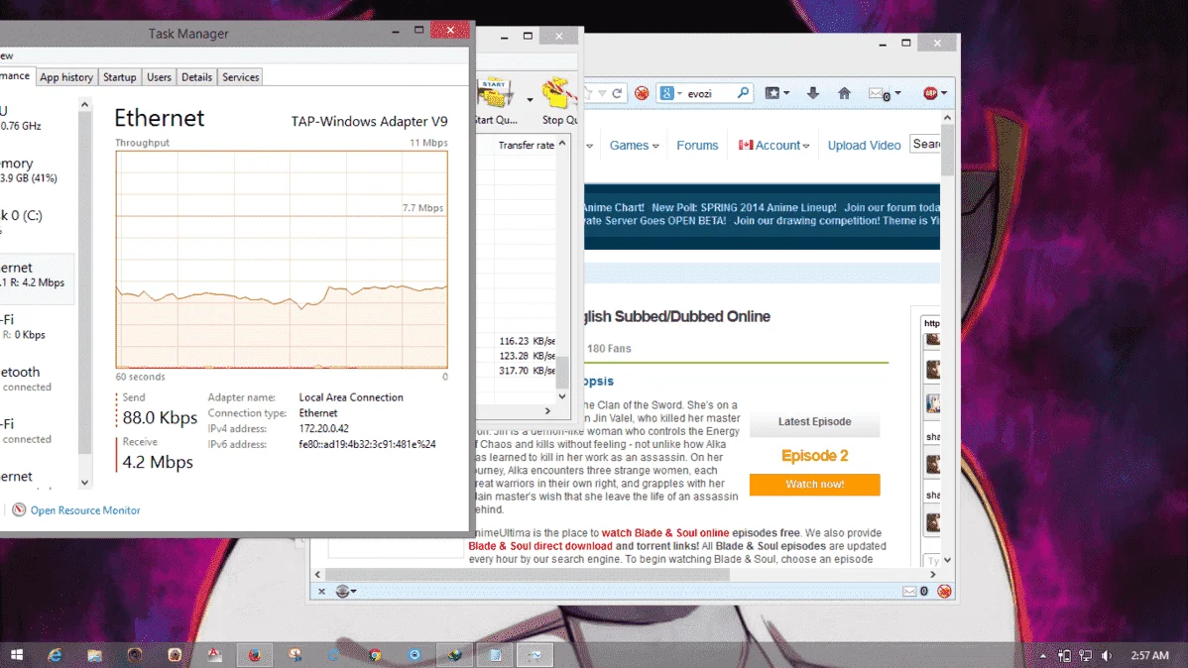Open the Windows Start button

(x=16, y=655)
